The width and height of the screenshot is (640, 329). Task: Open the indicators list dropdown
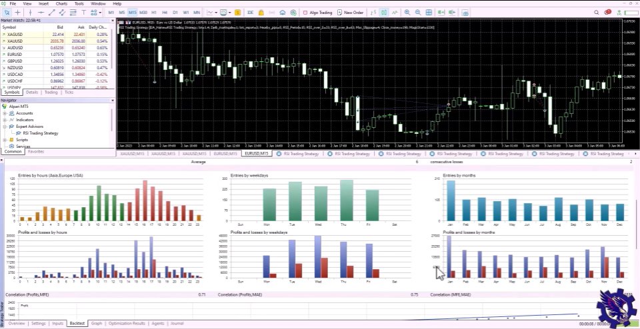click(x=212, y=13)
